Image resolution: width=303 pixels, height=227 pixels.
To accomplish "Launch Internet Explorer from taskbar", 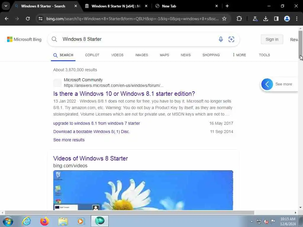I will coord(26,221).
